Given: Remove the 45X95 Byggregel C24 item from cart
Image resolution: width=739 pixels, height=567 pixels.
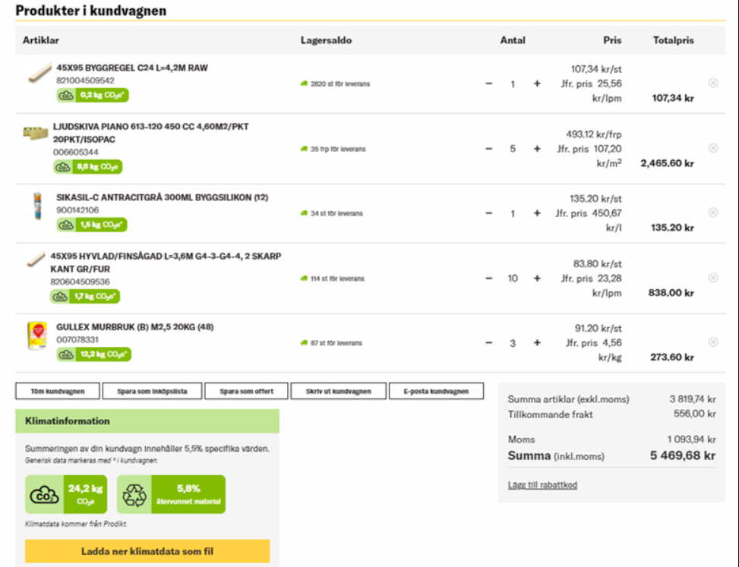Looking at the screenshot, I should click(712, 83).
